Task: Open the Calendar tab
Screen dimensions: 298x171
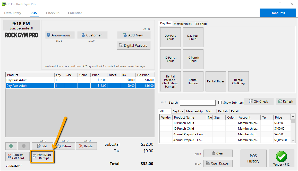Action: 75,13
